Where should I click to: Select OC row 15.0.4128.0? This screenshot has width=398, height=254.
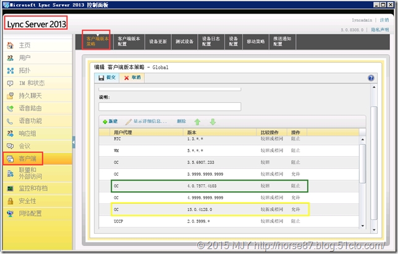point(229,210)
